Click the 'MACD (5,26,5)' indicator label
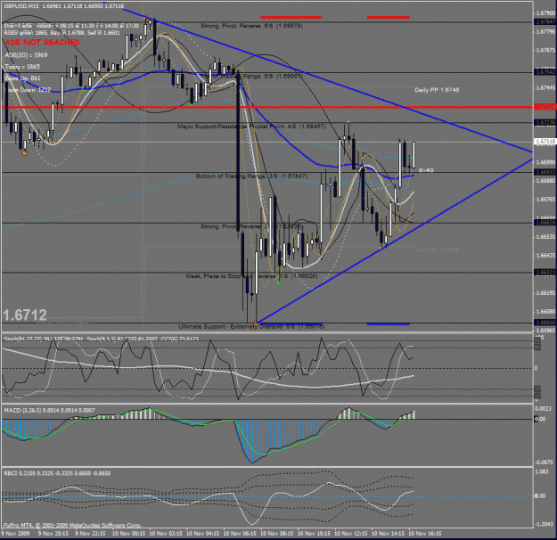This screenshot has height=540, width=557. [x=49, y=411]
